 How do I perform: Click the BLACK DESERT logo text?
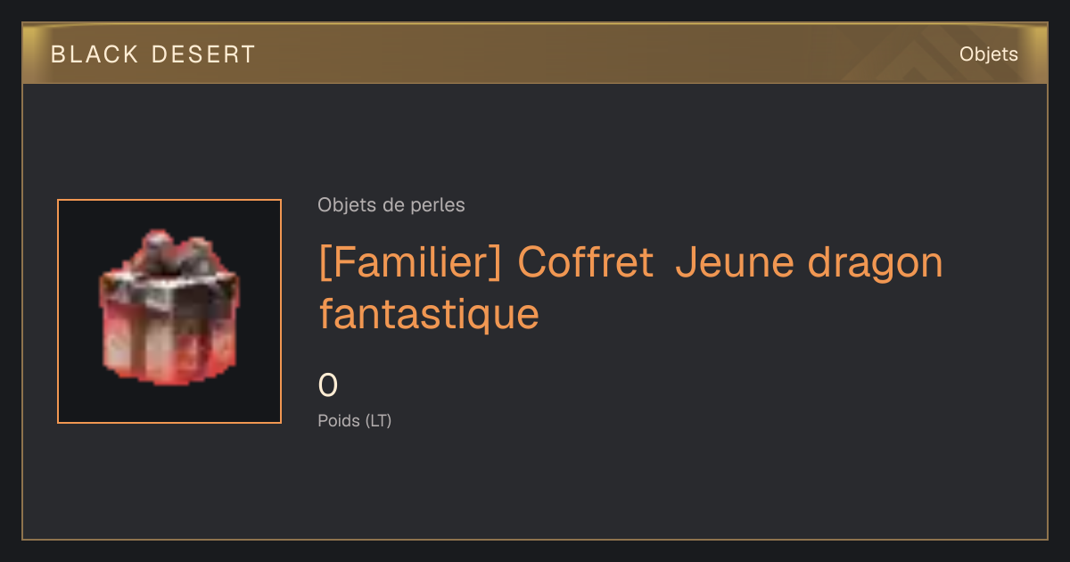pyautogui.click(x=153, y=54)
